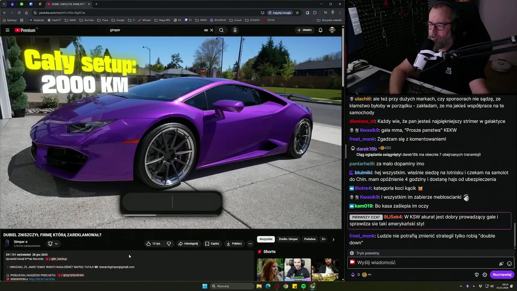The image size is (517, 291).
Task: Open the YouTube hamburger guide menu
Action: point(7,30)
